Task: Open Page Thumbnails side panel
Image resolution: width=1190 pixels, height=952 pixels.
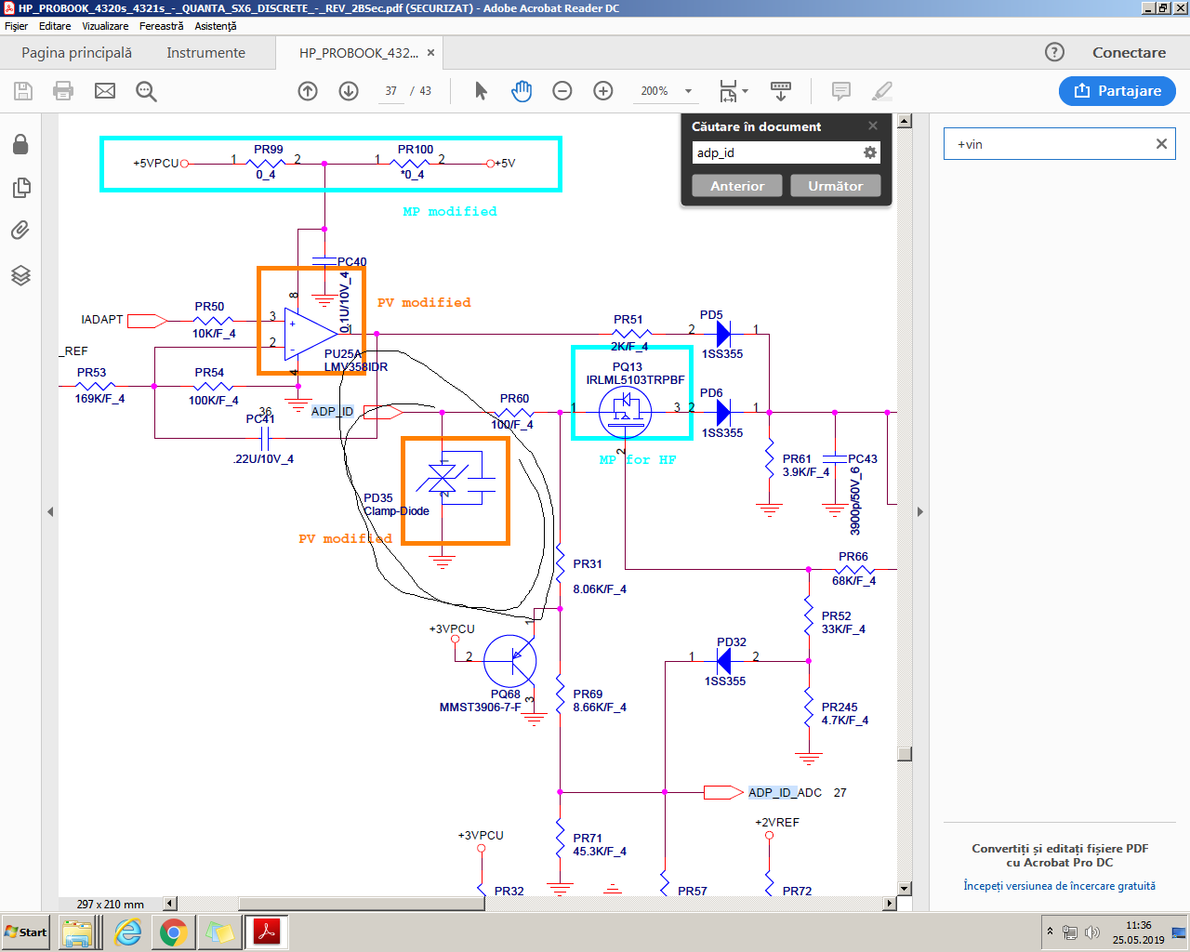Action: (20, 188)
